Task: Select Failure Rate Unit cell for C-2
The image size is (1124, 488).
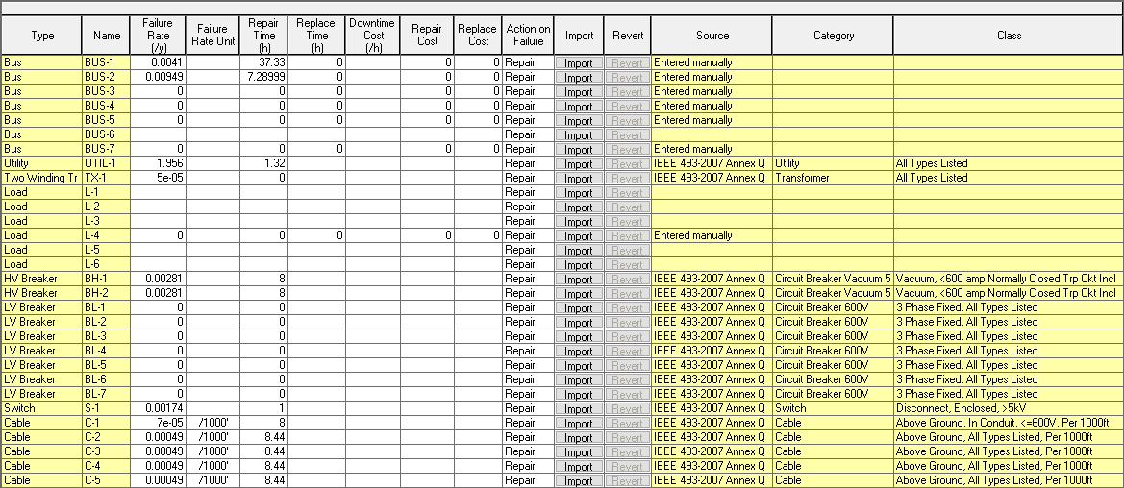Action: click(x=212, y=437)
